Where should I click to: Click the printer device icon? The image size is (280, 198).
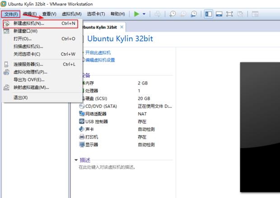(x=82, y=137)
